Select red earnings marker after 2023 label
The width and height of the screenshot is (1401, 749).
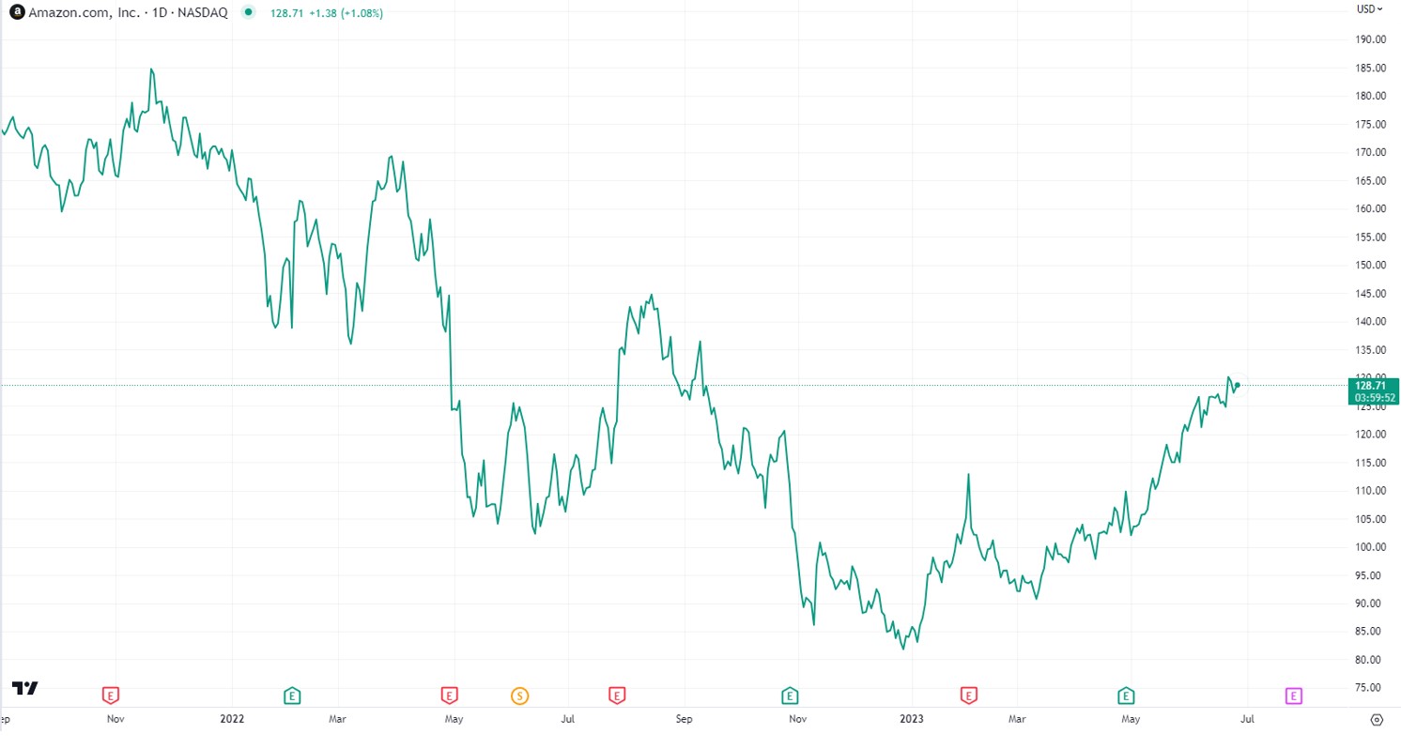pyautogui.click(x=969, y=695)
